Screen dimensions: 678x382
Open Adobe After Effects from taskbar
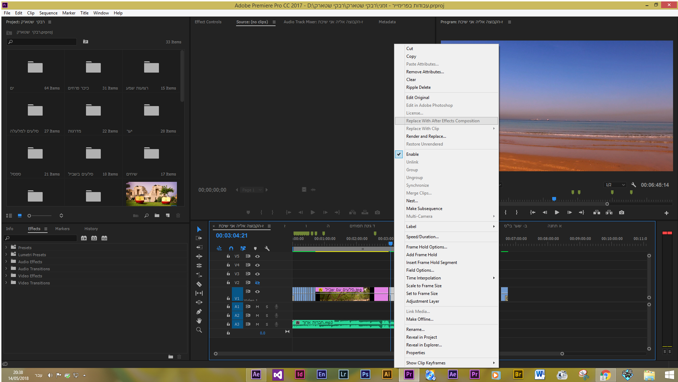[256, 375]
